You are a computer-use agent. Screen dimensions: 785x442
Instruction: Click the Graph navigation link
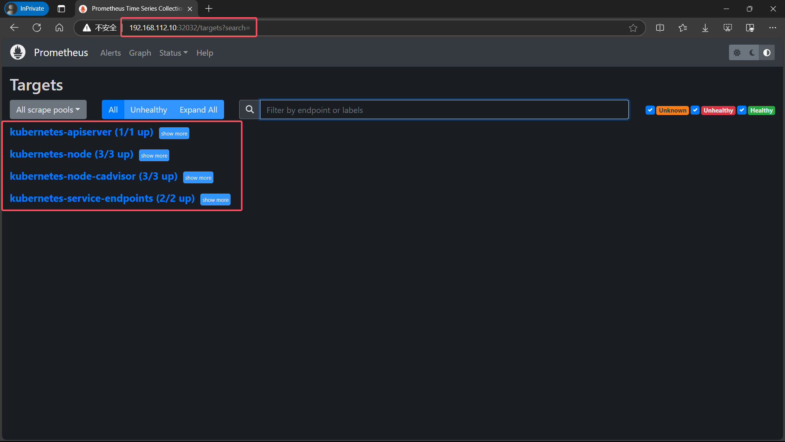140,52
